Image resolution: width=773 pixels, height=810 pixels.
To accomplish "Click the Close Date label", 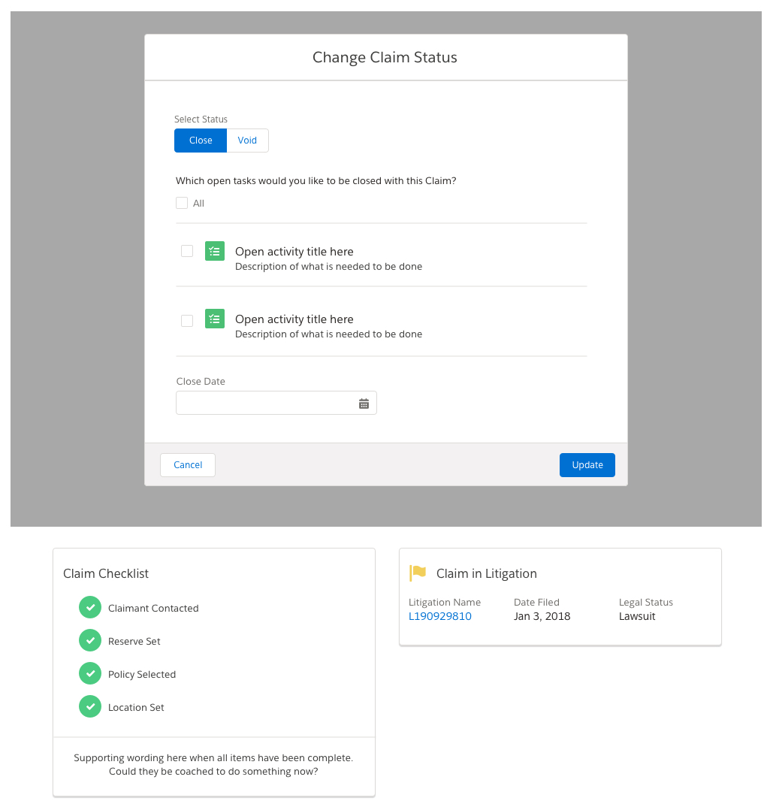I will click(201, 381).
